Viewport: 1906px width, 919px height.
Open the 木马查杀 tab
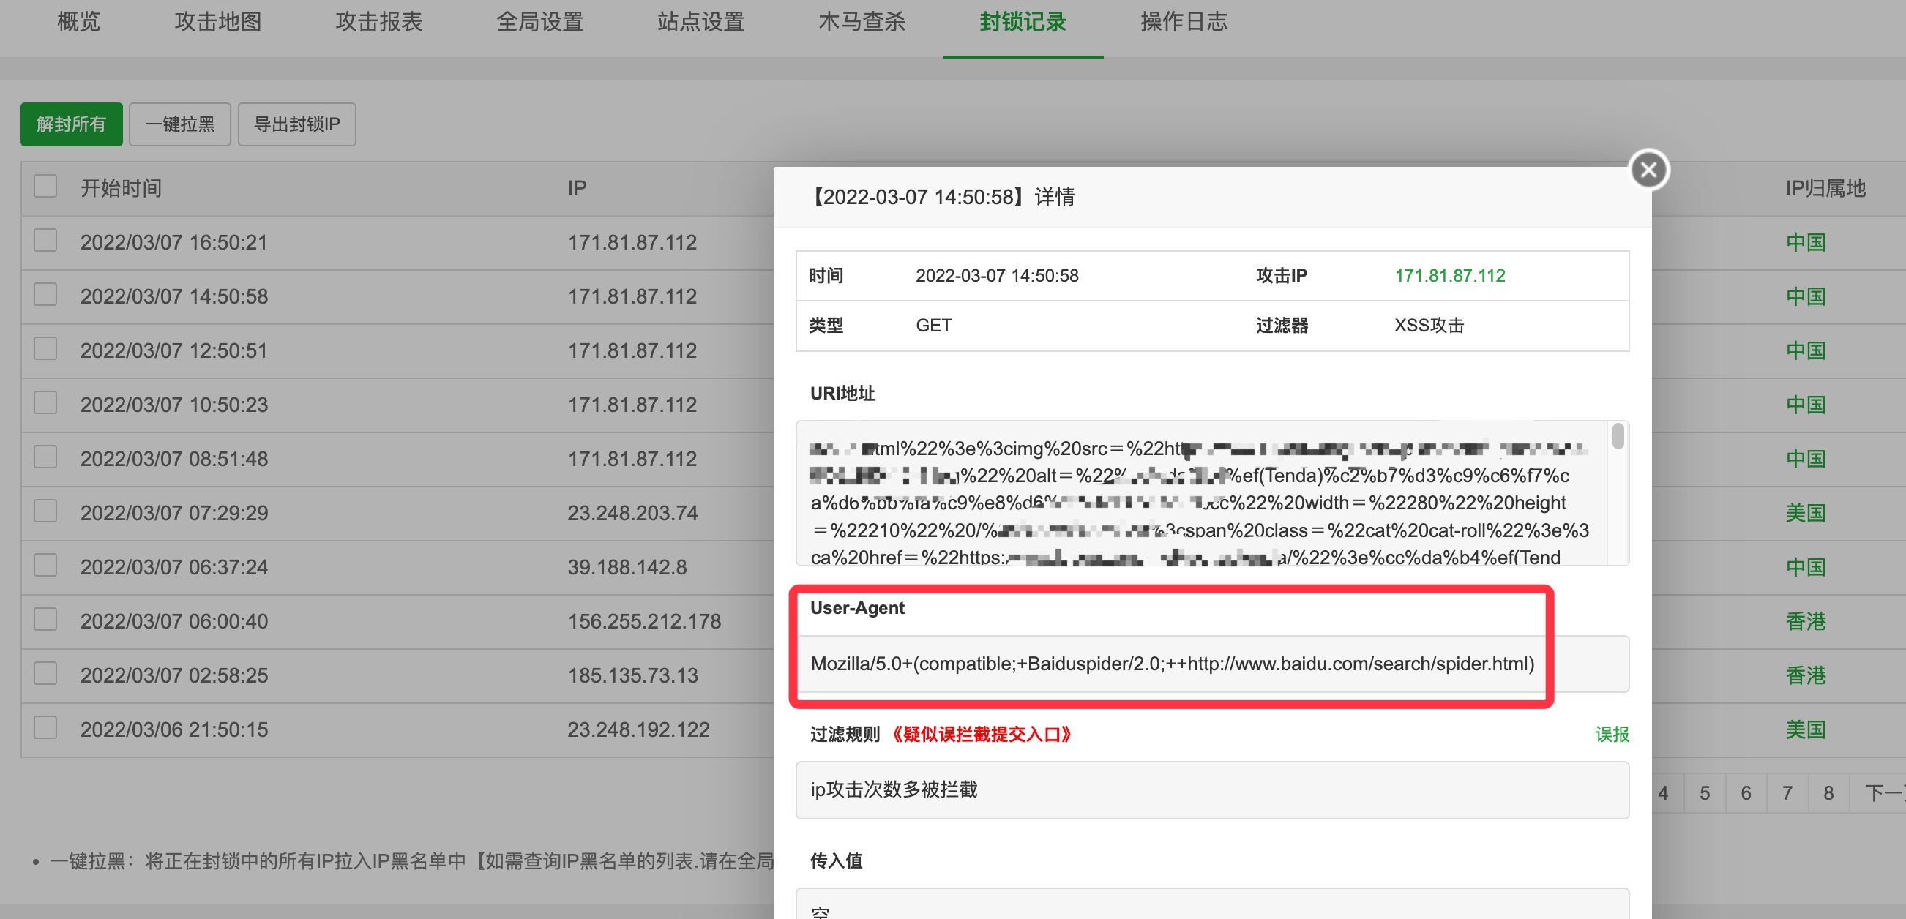(863, 22)
